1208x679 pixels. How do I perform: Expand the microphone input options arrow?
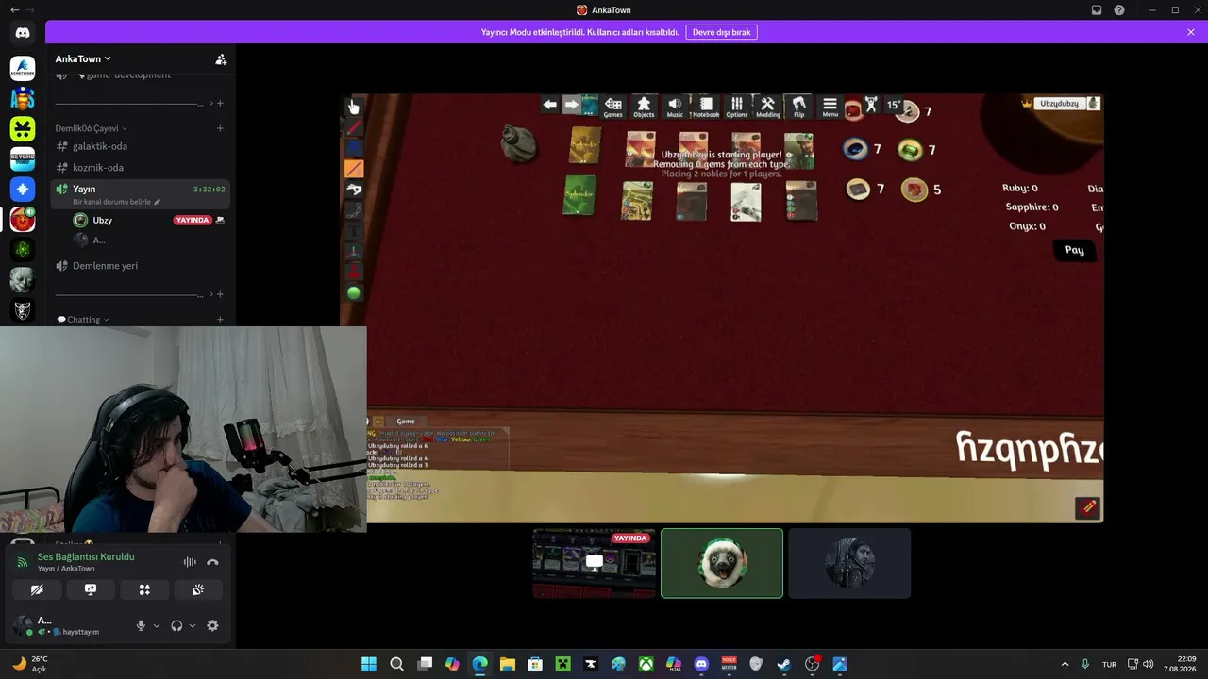[x=157, y=625]
